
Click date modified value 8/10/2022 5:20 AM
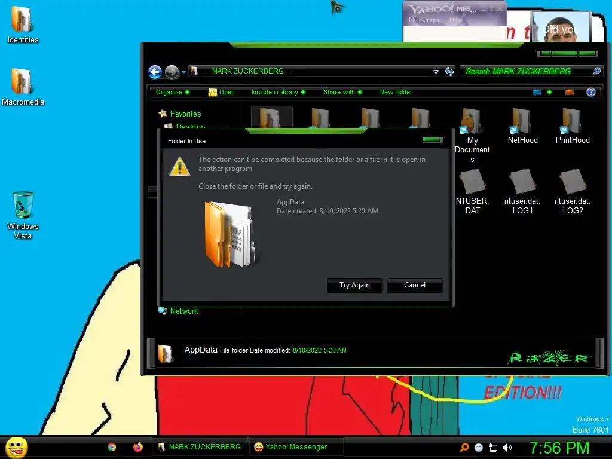coord(319,350)
